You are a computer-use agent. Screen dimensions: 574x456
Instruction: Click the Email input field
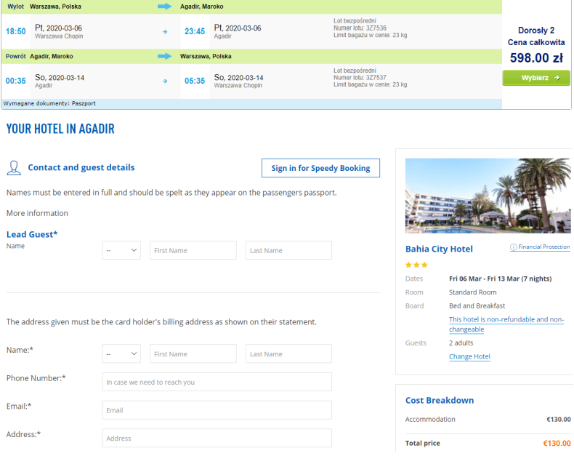pyautogui.click(x=217, y=410)
